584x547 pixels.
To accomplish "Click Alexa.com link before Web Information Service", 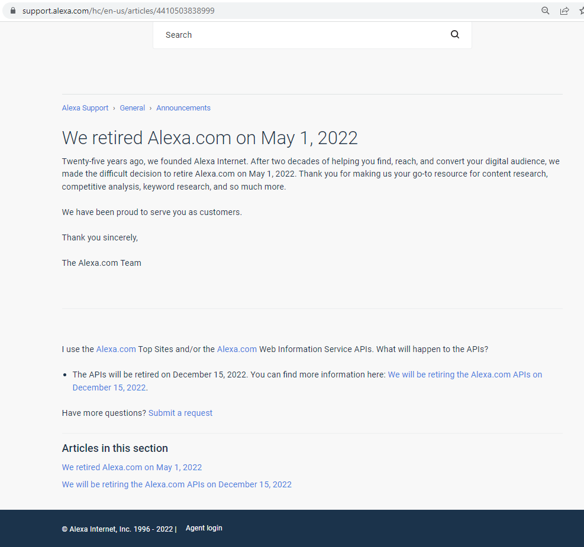I will 237,349.
